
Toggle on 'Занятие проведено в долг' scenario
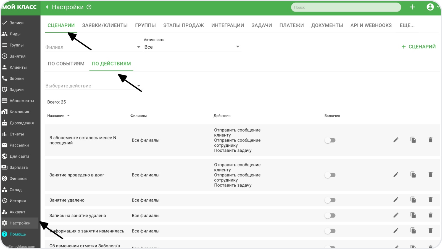click(330, 175)
